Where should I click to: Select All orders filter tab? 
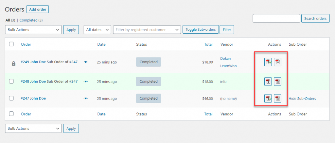8,20
